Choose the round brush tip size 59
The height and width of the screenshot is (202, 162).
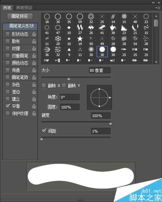click(x=80, y=18)
